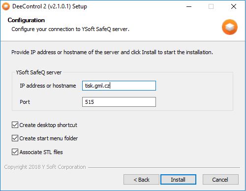Click the Configuration heading
The width and height of the screenshot is (246, 191).
point(26,20)
